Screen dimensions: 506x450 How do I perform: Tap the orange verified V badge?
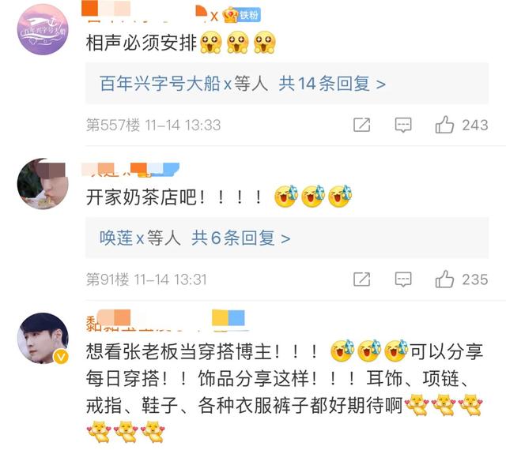[61, 357]
